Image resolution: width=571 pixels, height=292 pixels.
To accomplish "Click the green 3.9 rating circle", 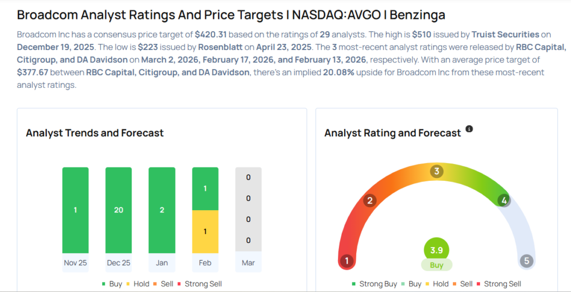I will [x=437, y=250].
